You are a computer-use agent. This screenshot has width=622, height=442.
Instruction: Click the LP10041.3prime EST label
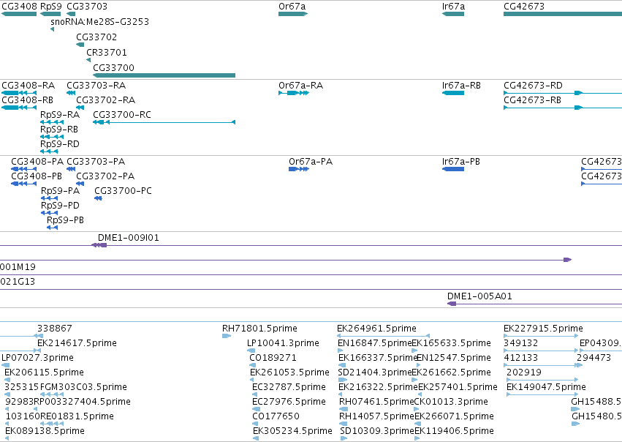(284, 343)
